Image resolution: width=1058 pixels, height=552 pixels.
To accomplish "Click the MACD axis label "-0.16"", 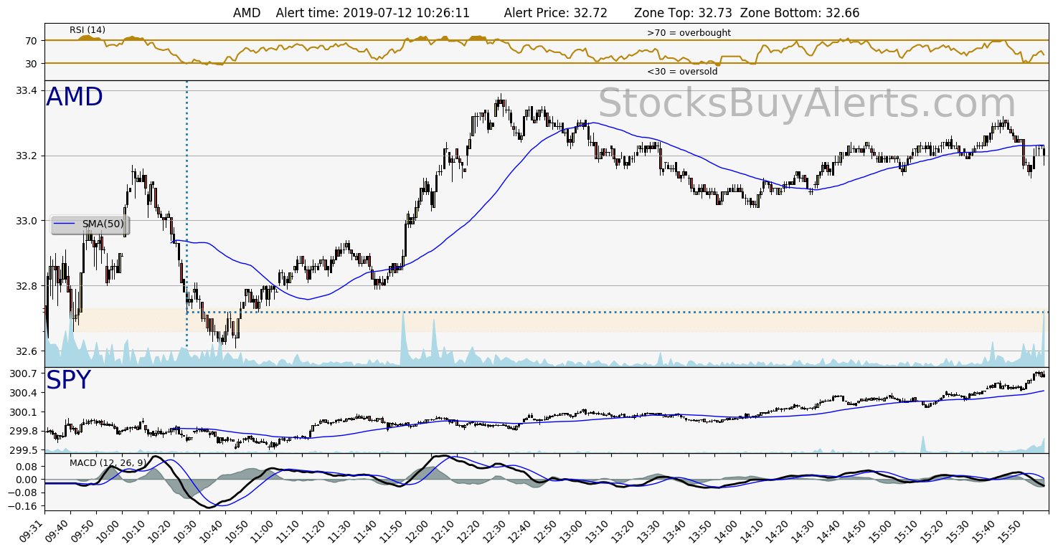I will pos(24,506).
